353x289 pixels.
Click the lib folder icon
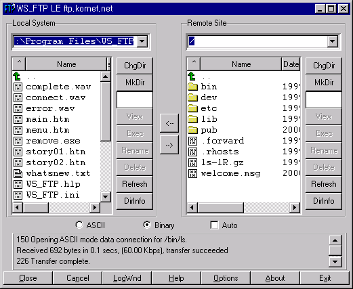click(192, 119)
